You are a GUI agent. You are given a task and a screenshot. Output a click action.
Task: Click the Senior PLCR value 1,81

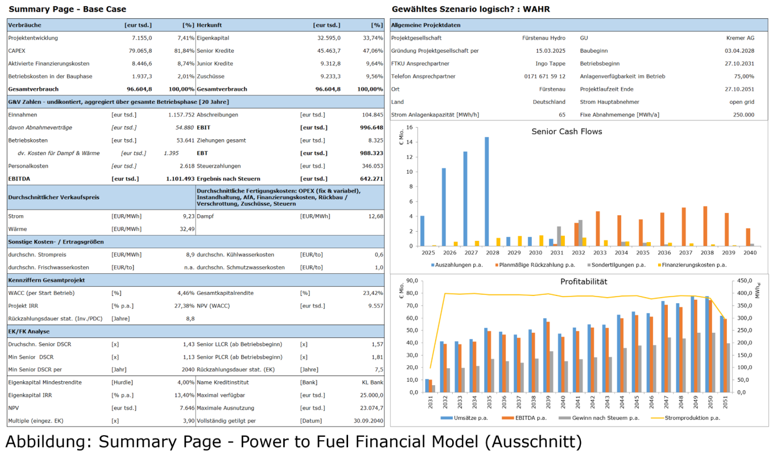coord(377,357)
